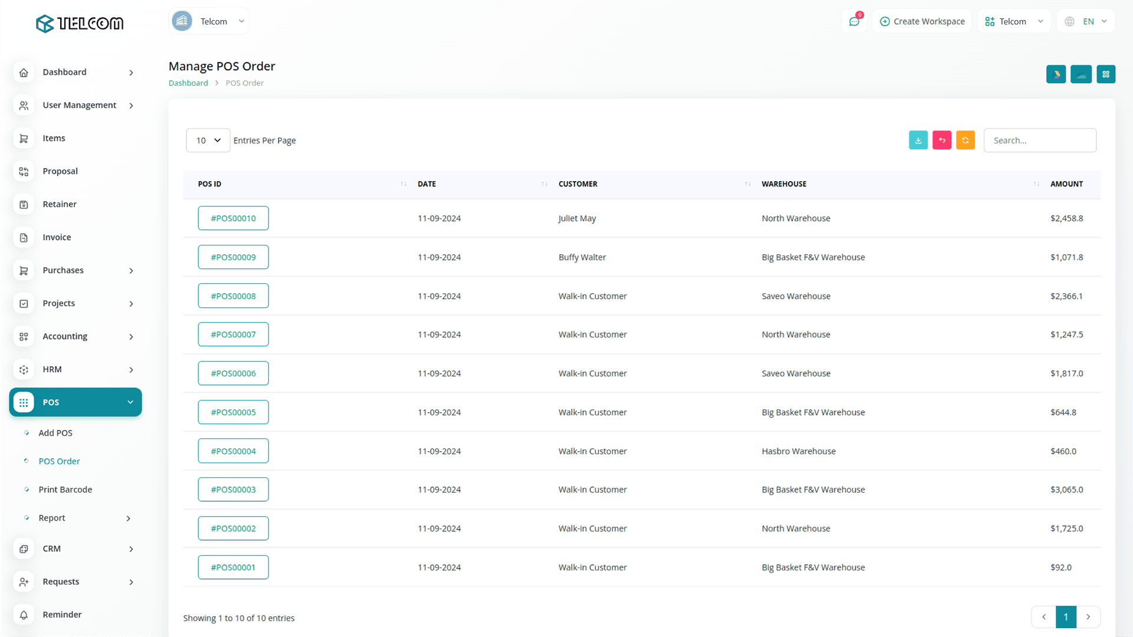Click the Dashboard breadcrumb link

[x=188, y=83]
